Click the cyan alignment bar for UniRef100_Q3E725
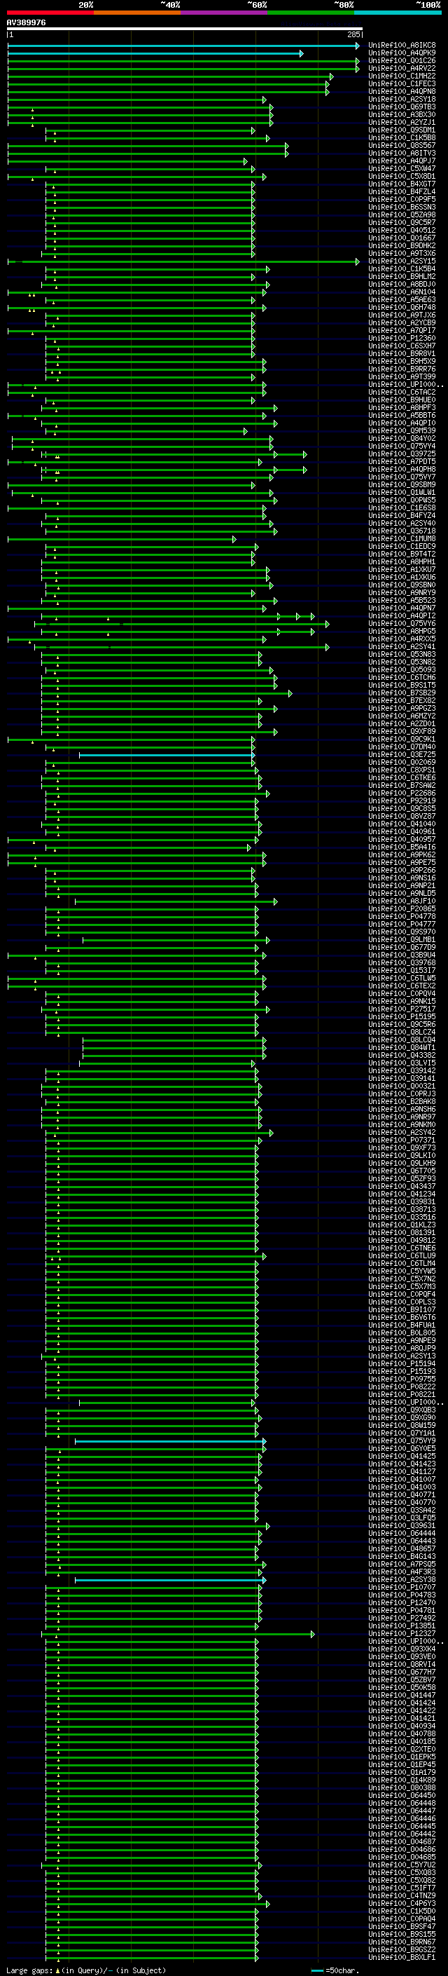This screenshot has width=448, height=1976. 166,756
